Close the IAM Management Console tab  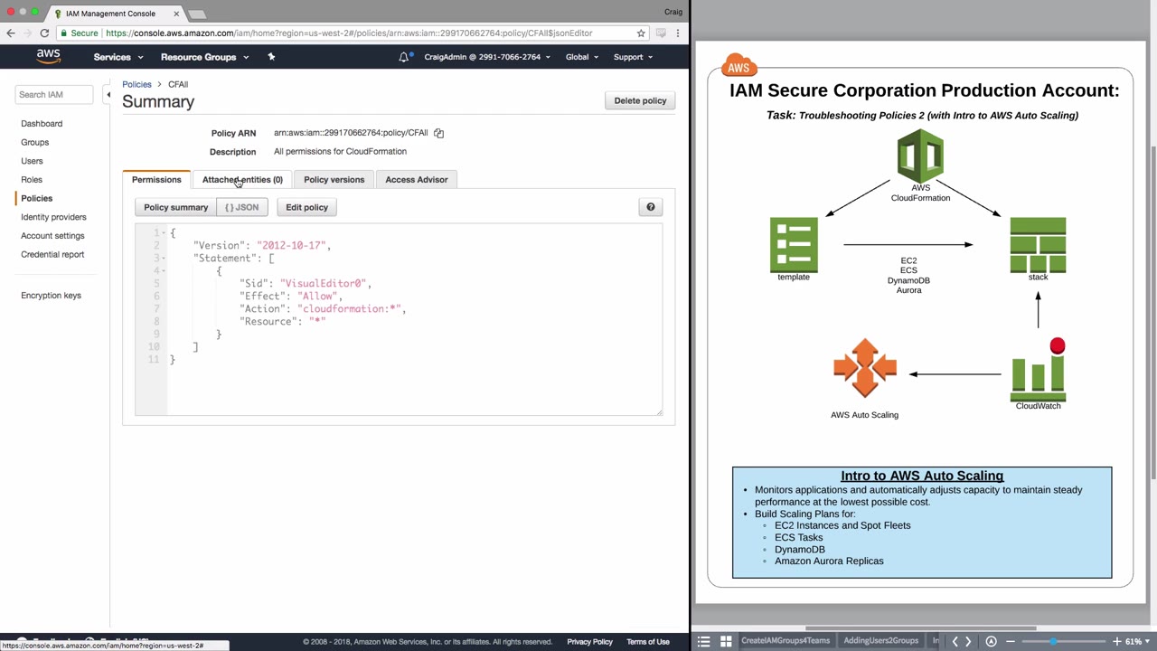click(x=176, y=14)
